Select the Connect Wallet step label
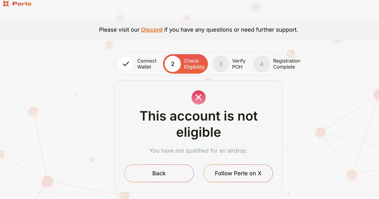This screenshot has width=379, height=199. click(x=147, y=64)
